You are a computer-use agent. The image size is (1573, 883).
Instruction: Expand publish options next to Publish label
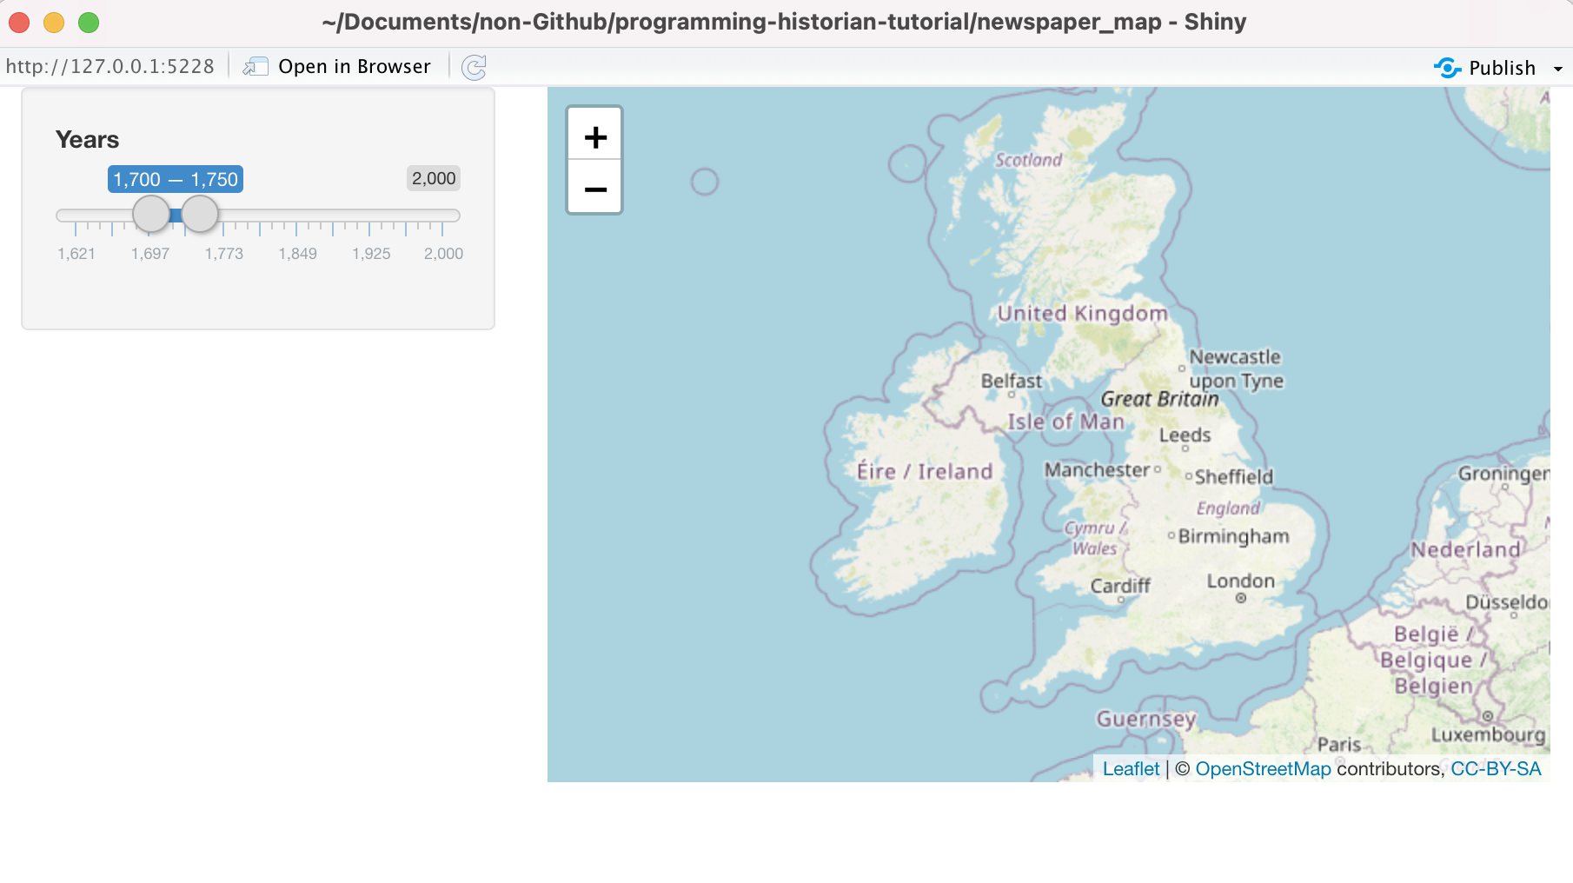click(1558, 68)
